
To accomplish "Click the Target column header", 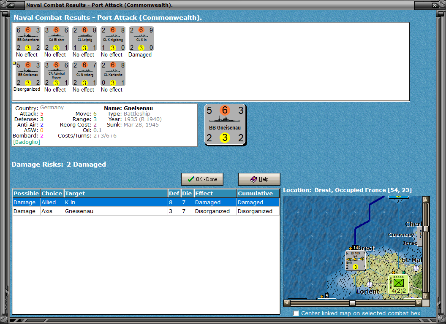I will coord(116,193).
